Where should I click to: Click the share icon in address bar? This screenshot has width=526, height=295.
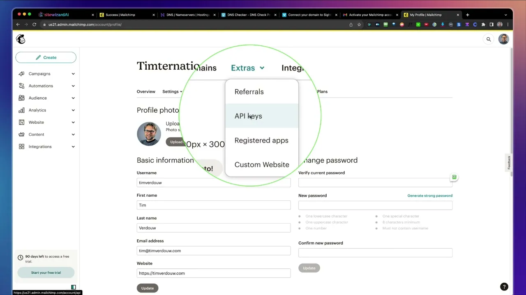[x=351, y=25]
